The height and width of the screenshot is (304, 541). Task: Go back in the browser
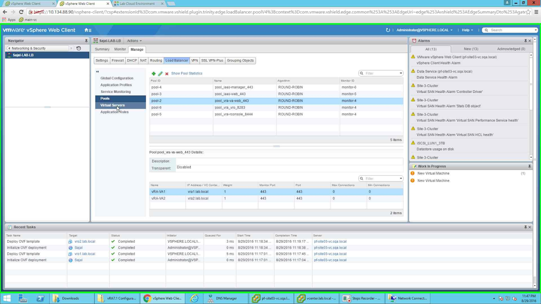(5, 12)
